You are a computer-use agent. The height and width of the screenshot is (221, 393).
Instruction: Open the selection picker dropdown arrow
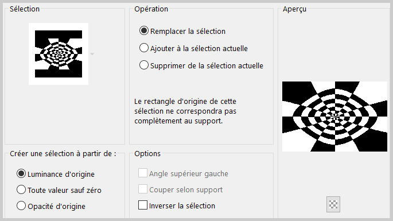click(x=92, y=54)
